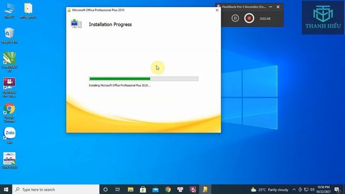Open the Recycle Bin icon
The height and width of the screenshot is (194, 345).
(x=9, y=36)
